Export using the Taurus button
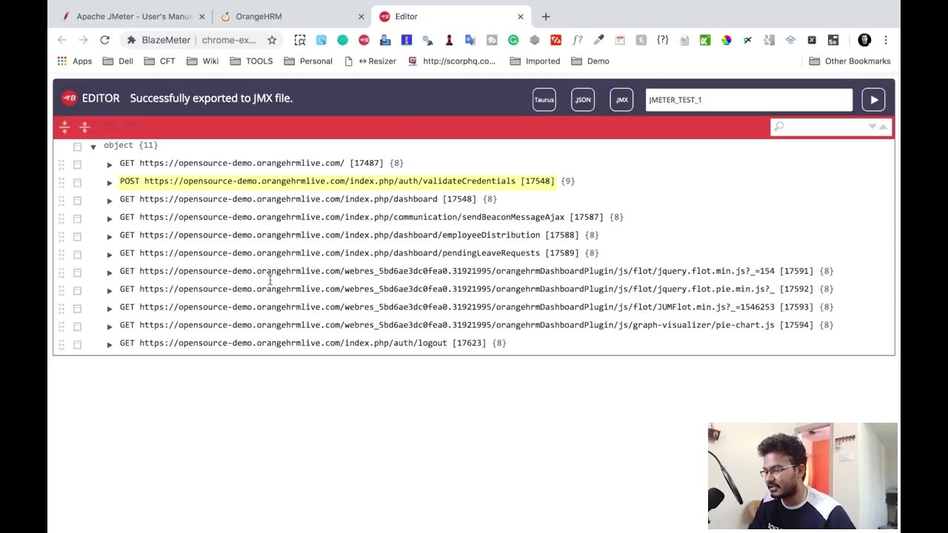This screenshot has width=948, height=533. point(544,100)
